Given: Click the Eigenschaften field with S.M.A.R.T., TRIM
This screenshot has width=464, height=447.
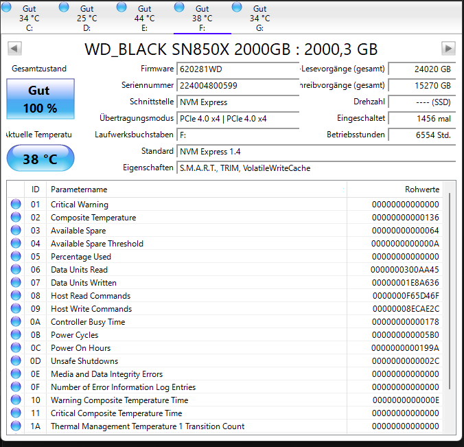Looking at the screenshot, I should pos(316,168).
